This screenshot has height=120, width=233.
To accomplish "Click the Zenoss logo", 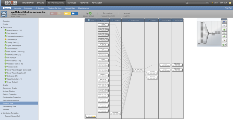I will (11, 3).
